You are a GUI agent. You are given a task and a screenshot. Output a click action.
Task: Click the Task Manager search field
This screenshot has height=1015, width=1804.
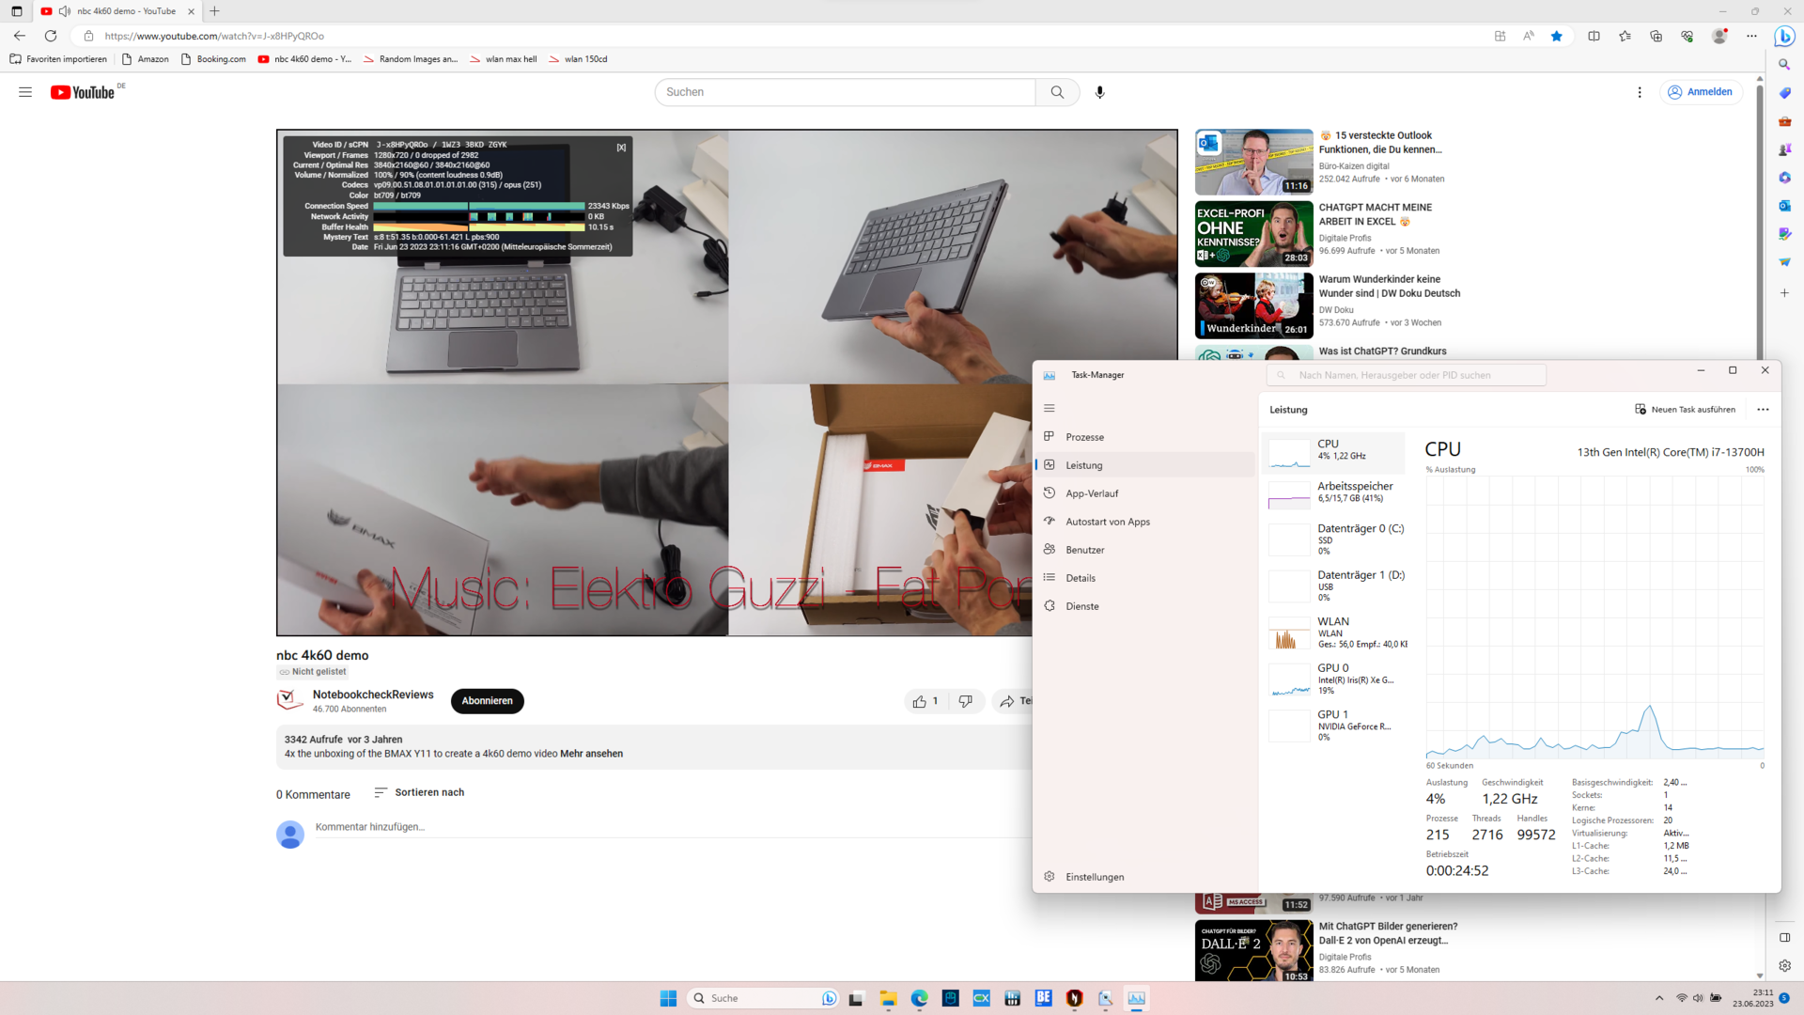(x=1406, y=375)
